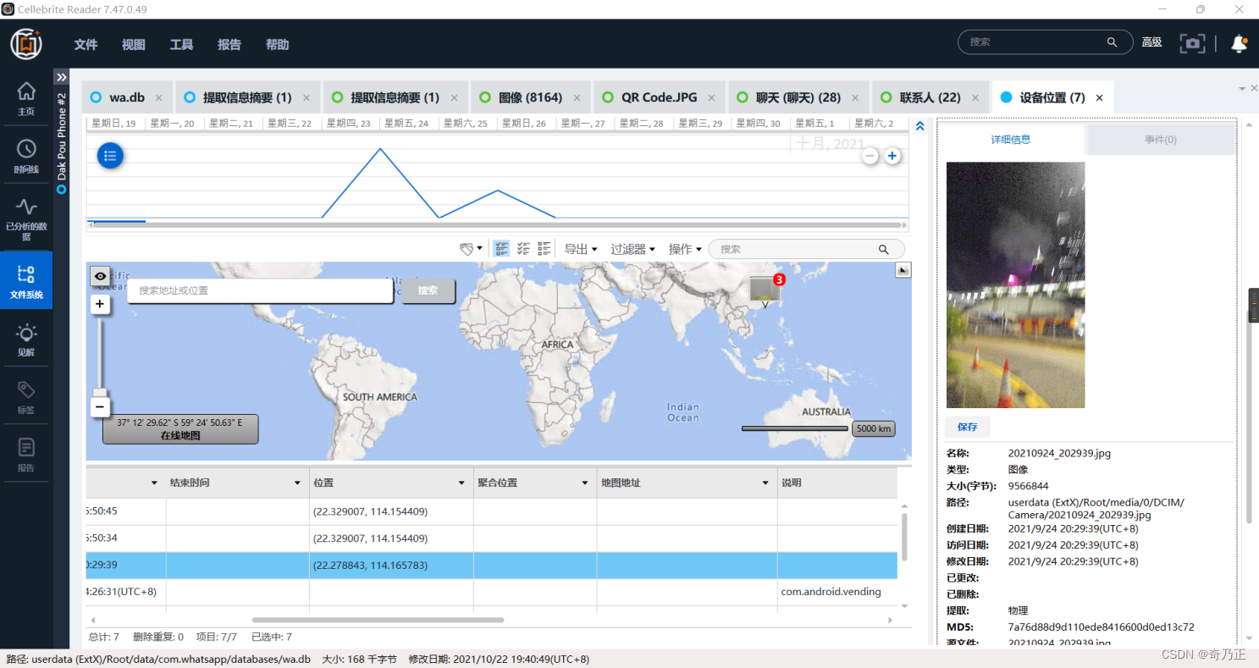Open the 文件 menu

[x=86, y=45]
